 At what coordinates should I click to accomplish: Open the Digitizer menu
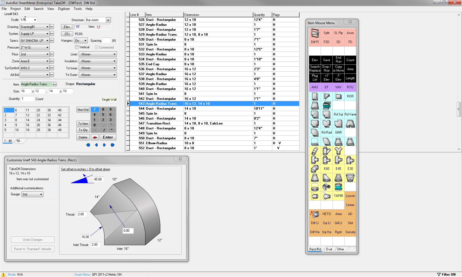(64, 9)
